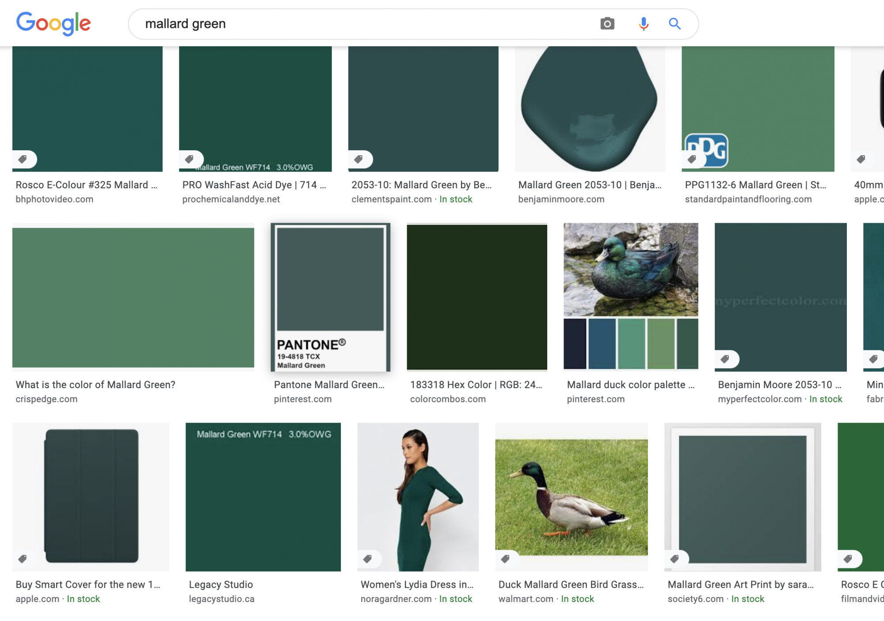The height and width of the screenshot is (621, 884).
Task: Open the benjaminmoore.com Mallard Green 2053-10 link
Action: pos(590,185)
